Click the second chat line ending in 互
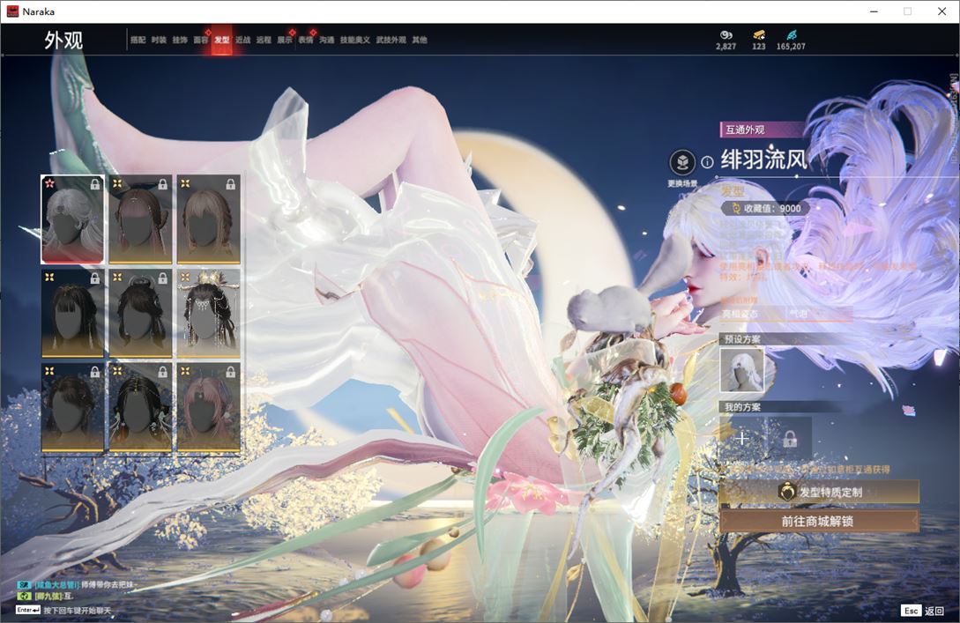Screen dimensions: 960x623 [46, 596]
